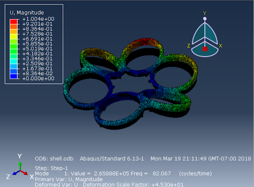The image size is (254, 187).
Task: Click the Step: Step-1 state line
Action: [x=51, y=168]
